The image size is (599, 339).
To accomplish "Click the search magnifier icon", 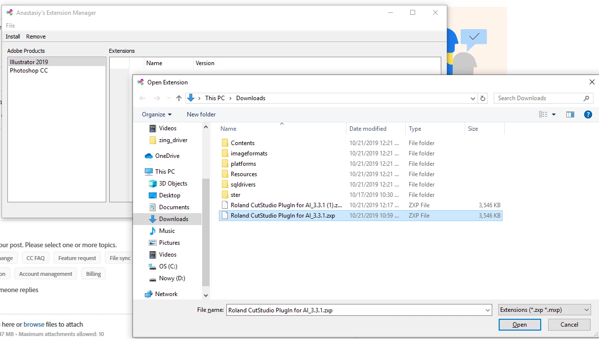I will 586,98.
